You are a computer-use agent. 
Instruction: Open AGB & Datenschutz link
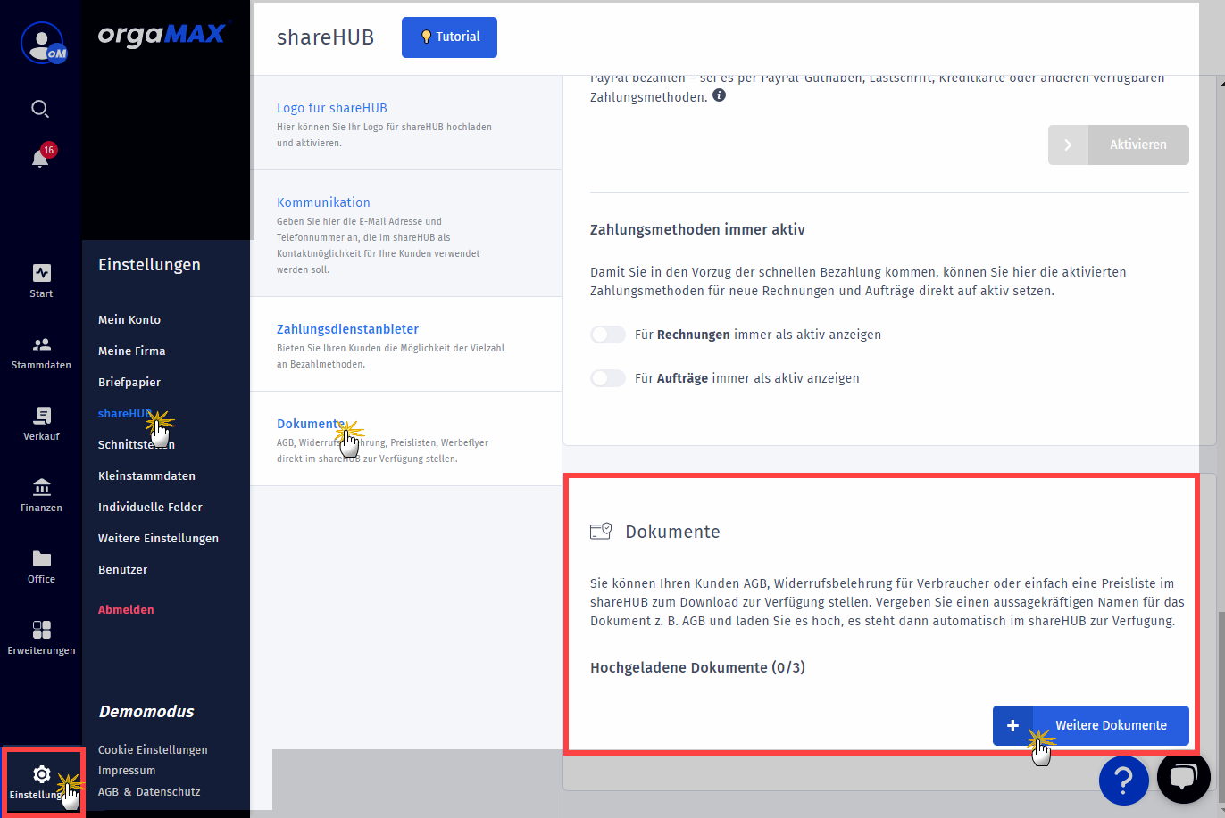(x=149, y=791)
